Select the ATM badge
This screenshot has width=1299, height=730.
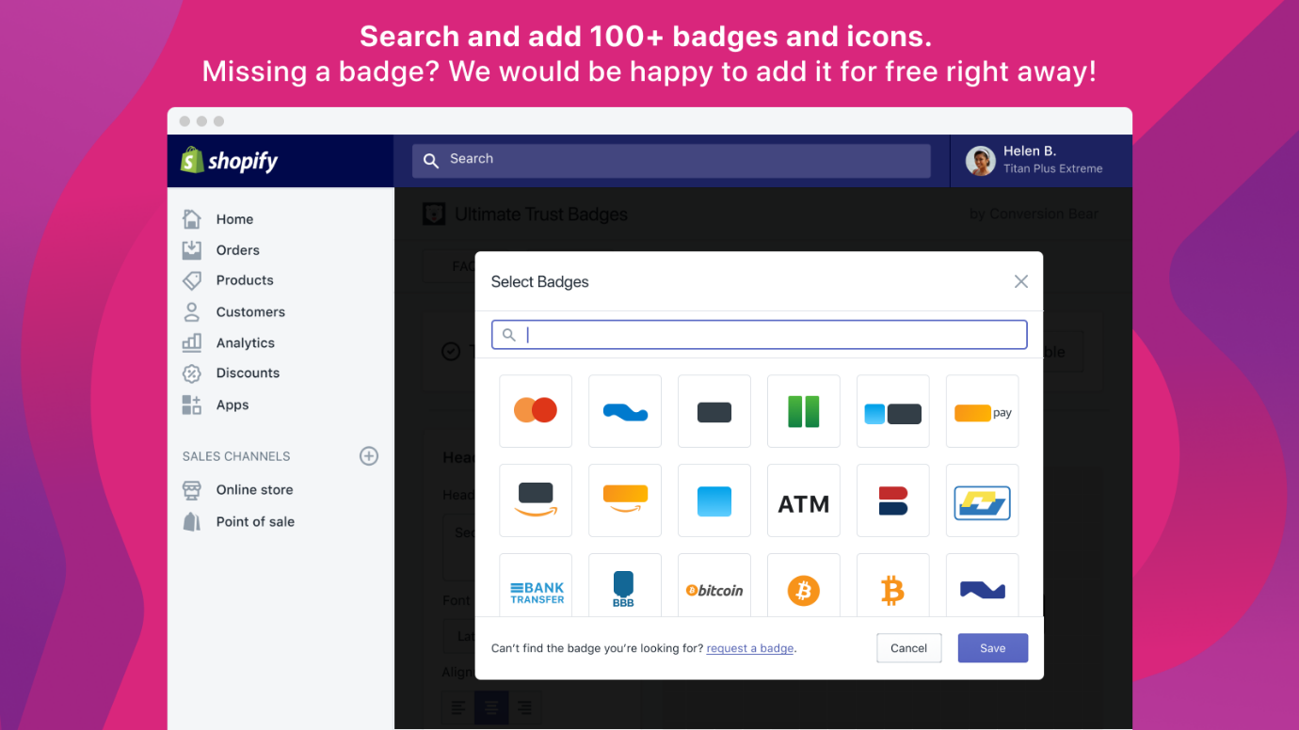(804, 500)
